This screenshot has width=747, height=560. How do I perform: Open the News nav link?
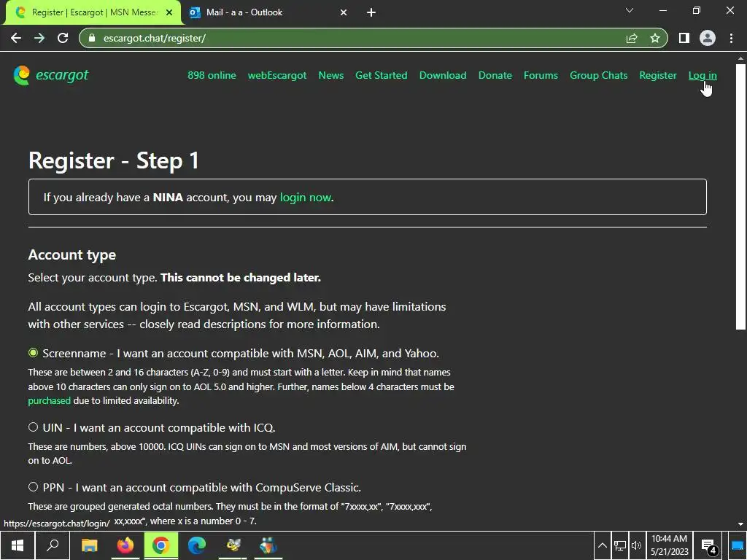[x=330, y=75]
